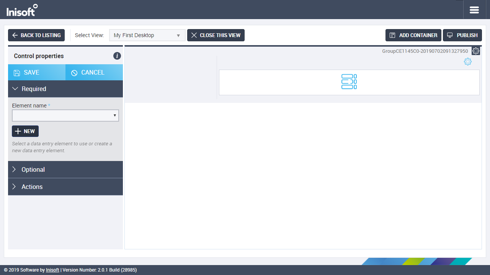Image resolution: width=490 pixels, height=275 pixels.
Task: Open the dark group settings gear
Action: (475, 51)
